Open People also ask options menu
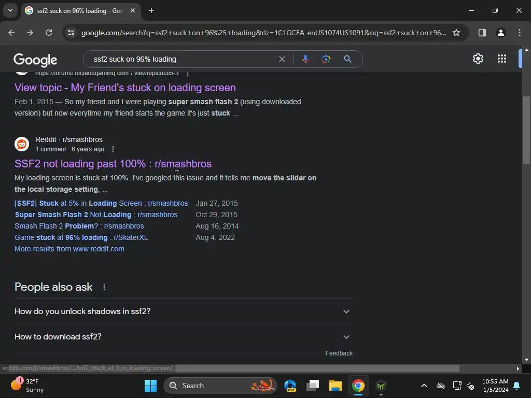The image size is (531, 398). click(x=104, y=287)
